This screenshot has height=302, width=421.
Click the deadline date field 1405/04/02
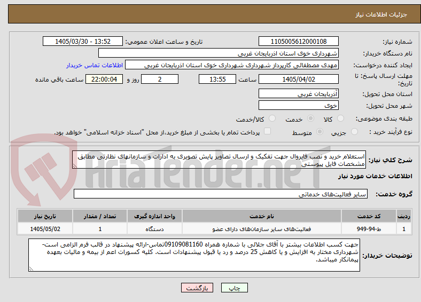298,79
